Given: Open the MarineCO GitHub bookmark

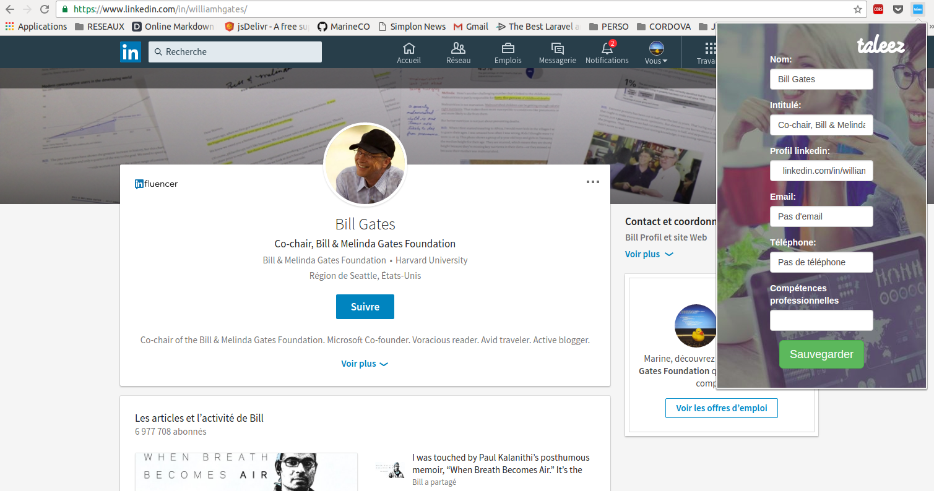Looking at the screenshot, I should click(x=344, y=27).
